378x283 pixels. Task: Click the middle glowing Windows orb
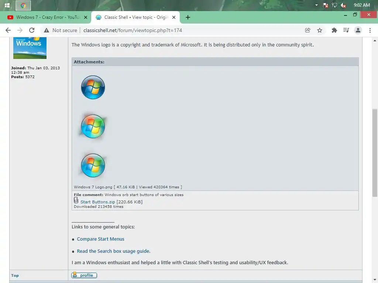(x=93, y=126)
